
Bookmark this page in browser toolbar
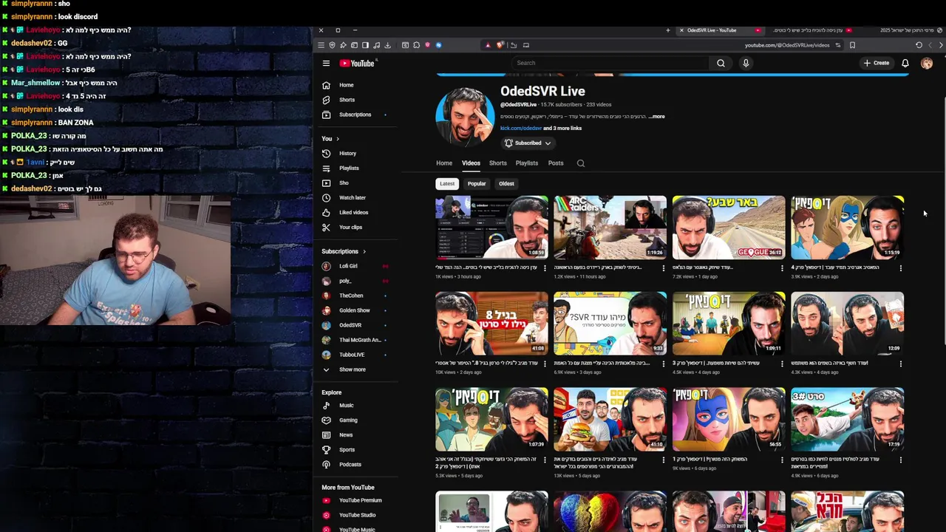[x=852, y=45]
